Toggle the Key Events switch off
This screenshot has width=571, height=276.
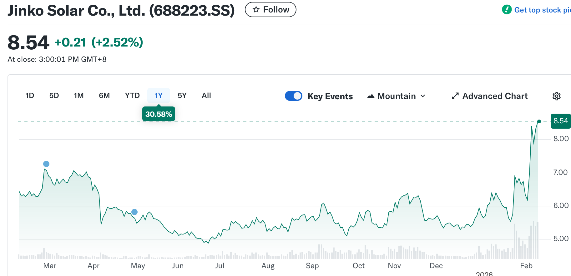coord(293,96)
